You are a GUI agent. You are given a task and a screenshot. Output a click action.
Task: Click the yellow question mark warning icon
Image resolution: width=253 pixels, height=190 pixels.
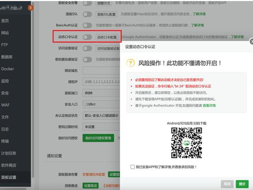[x=131, y=63]
